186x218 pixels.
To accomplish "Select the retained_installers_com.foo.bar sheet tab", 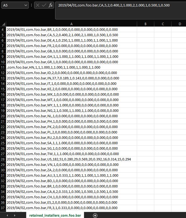I will click(x=55, y=215).
